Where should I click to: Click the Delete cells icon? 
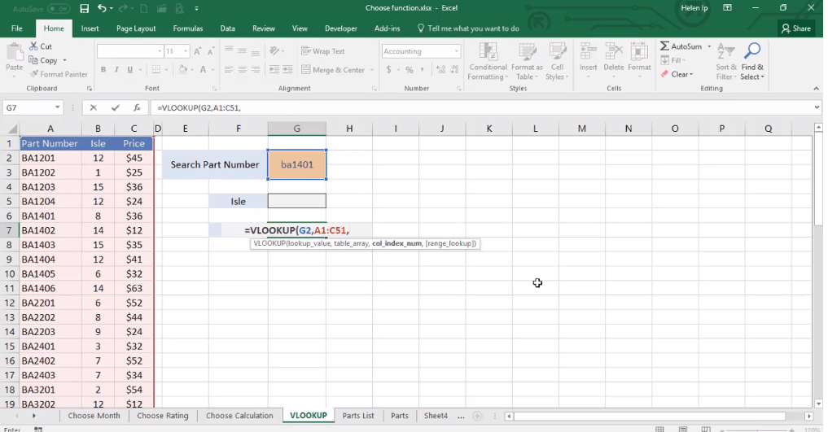614,53
